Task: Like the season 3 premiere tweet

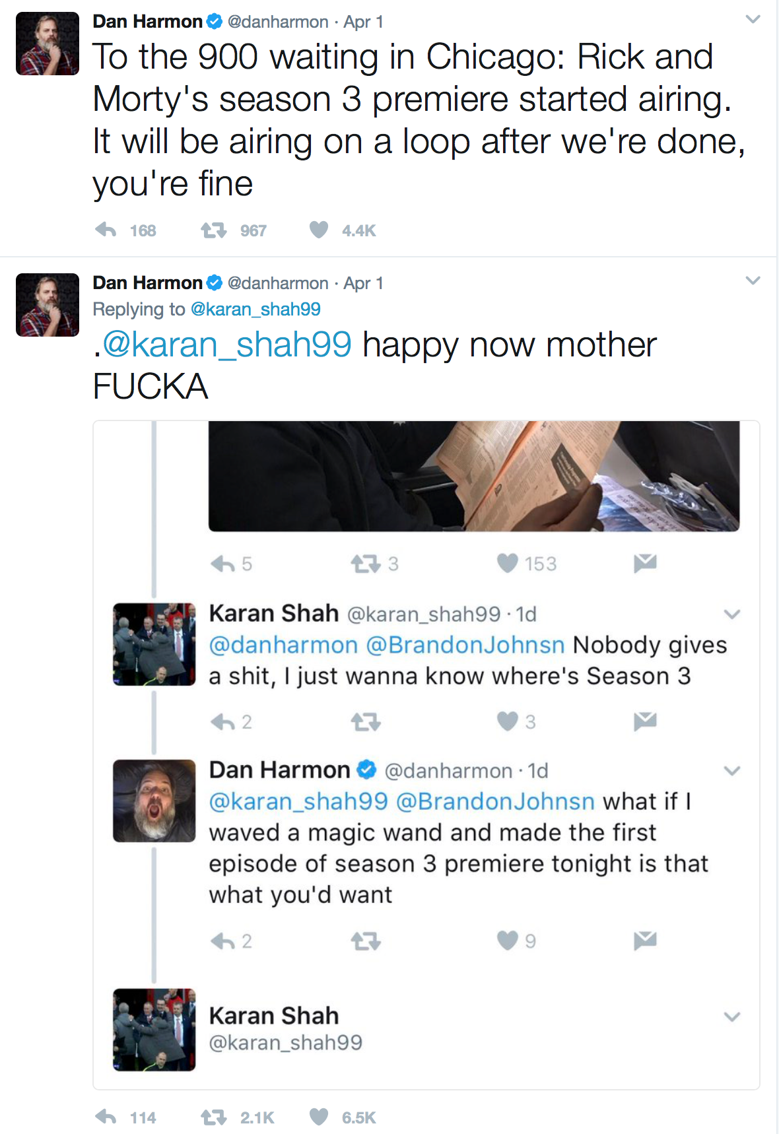Action: tap(319, 230)
